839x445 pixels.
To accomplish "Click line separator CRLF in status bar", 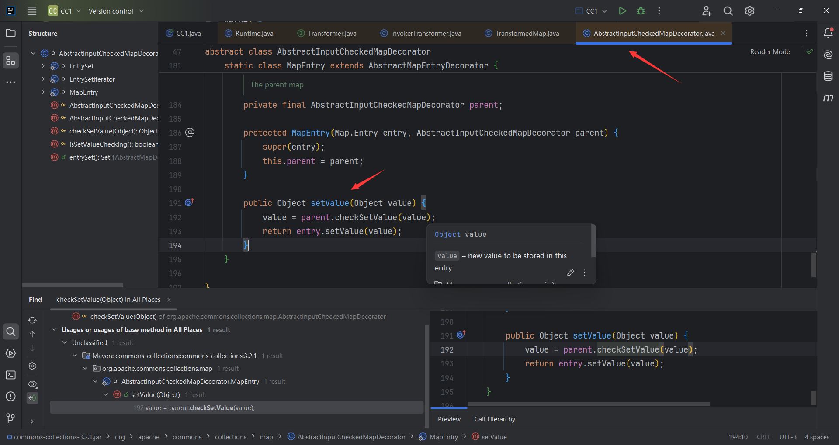I will click(x=763, y=437).
